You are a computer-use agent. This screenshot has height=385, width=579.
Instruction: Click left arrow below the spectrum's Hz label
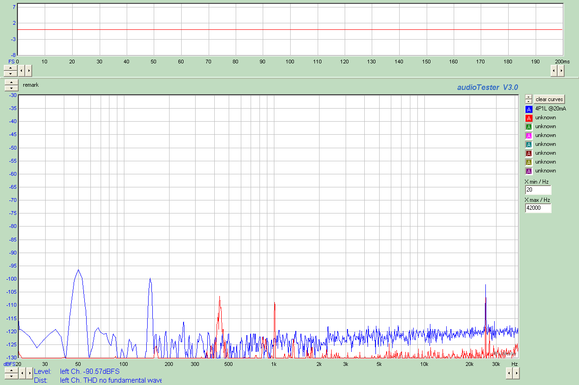509,373
